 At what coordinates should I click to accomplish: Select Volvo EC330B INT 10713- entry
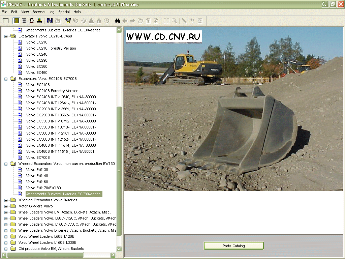(61, 127)
